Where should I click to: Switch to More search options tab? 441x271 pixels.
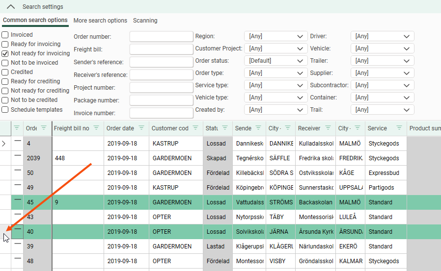pyautogui.click(x=100, y=21)
